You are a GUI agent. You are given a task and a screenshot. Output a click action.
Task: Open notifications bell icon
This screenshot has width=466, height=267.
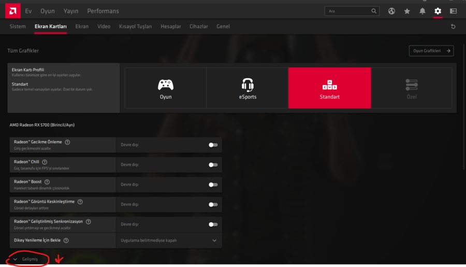[x=423, y=11]
